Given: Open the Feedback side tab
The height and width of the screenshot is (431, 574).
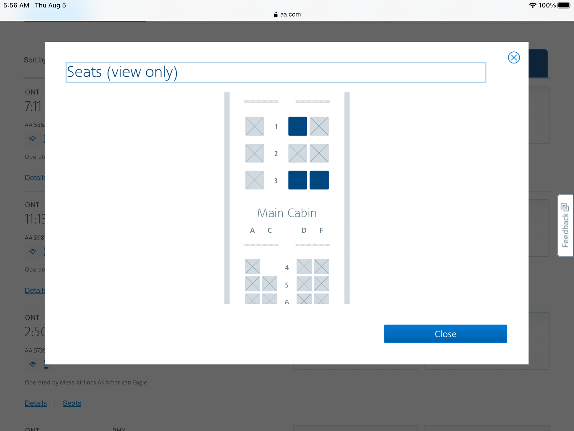Looking at the screenshot, I should click(565, 225).
